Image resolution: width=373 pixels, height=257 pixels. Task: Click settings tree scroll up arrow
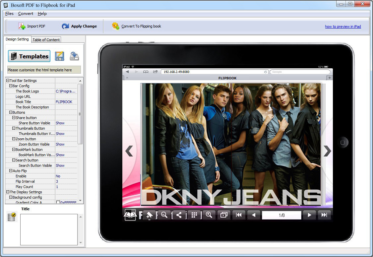coord(81,81)
